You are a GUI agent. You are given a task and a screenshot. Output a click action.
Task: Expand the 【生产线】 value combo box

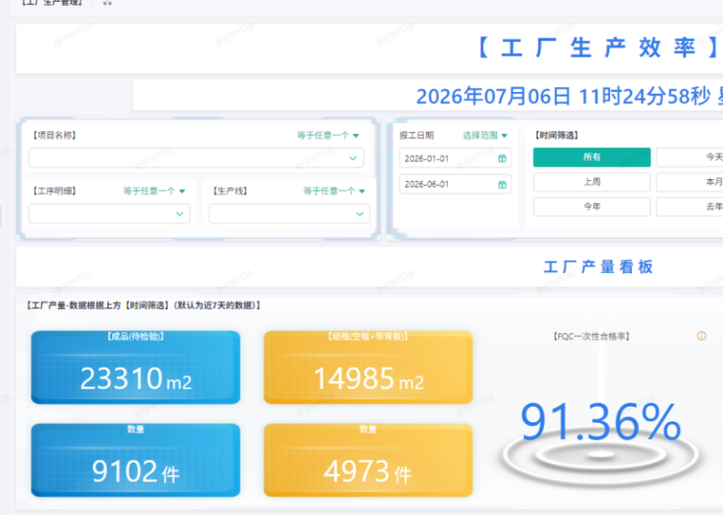(289, 213)
